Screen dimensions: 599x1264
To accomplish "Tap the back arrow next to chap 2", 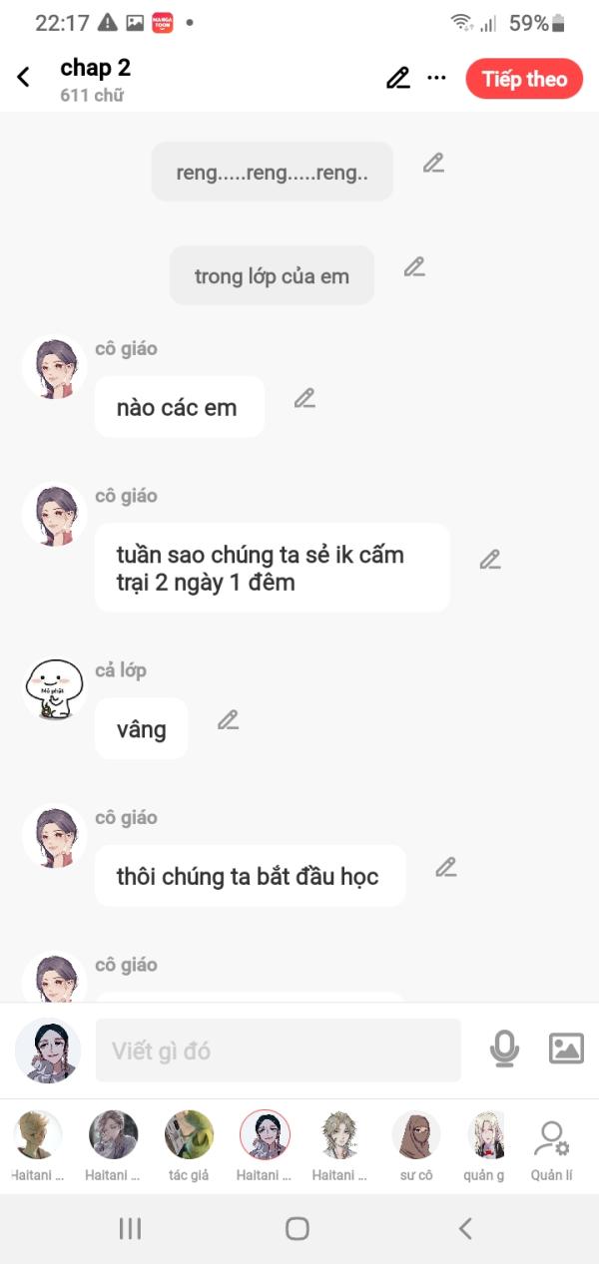I will tap(24, 77).
